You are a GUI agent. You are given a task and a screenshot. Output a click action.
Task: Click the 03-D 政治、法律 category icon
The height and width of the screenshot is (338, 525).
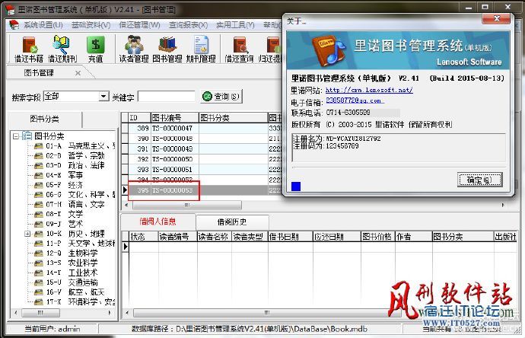(x=39, y=165)
